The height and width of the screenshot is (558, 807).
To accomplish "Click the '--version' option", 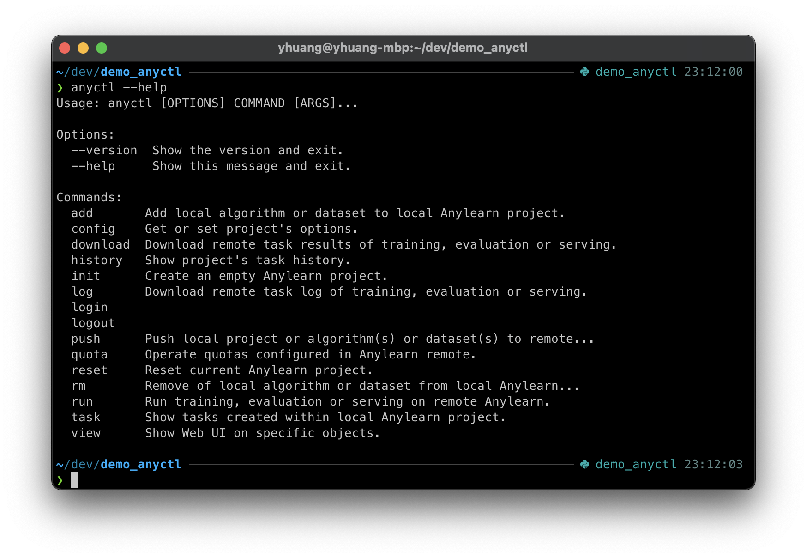I will click(x=104, y=150).
